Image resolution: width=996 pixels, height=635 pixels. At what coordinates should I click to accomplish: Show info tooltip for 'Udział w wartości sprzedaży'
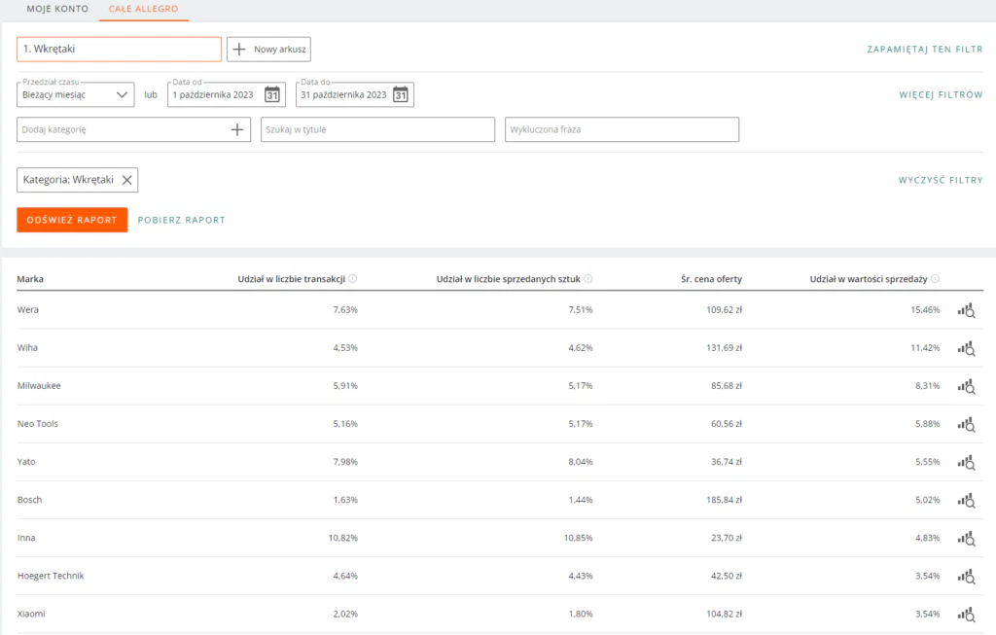(935, 279)
